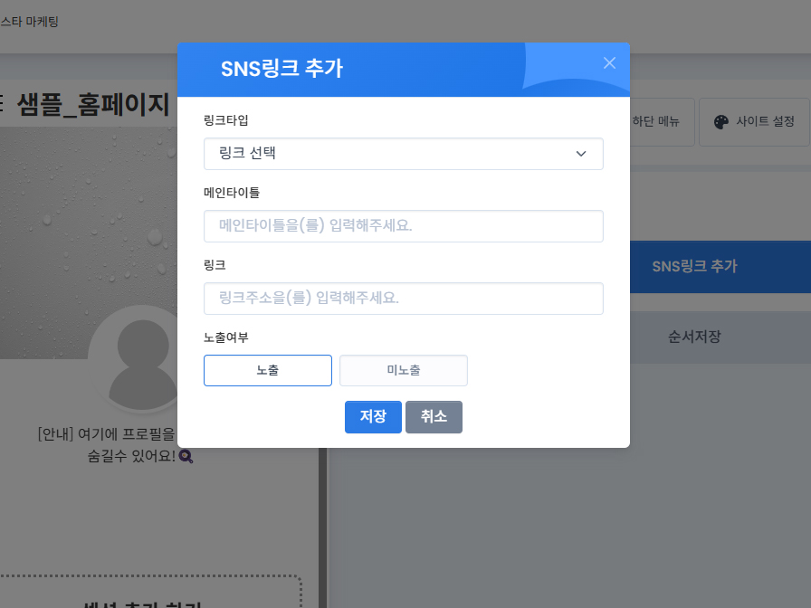Click the palette icon on 사이트 설정 button
Viewport: 811px width, 608px height.
(x=721, y=121)
